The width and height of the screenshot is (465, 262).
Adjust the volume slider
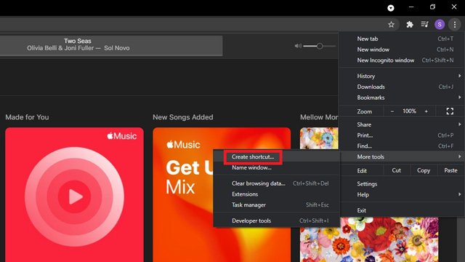[x=320, y=46]
